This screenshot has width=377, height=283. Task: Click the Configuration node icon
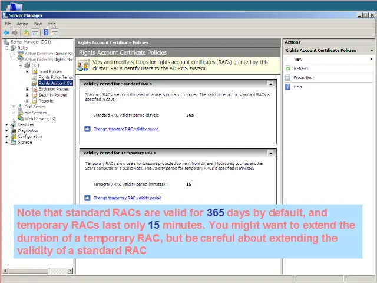pos(14,136)
